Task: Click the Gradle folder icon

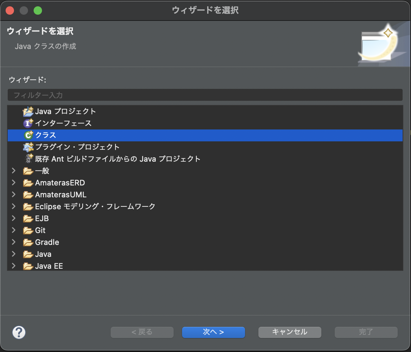Action: pos(28,242)
